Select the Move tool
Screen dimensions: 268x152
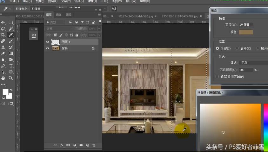tap(3, 22)
